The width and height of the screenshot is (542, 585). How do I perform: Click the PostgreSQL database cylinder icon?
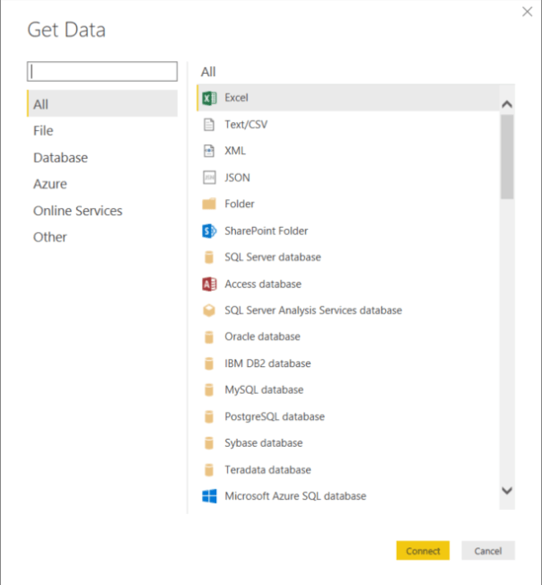point(209,416)
